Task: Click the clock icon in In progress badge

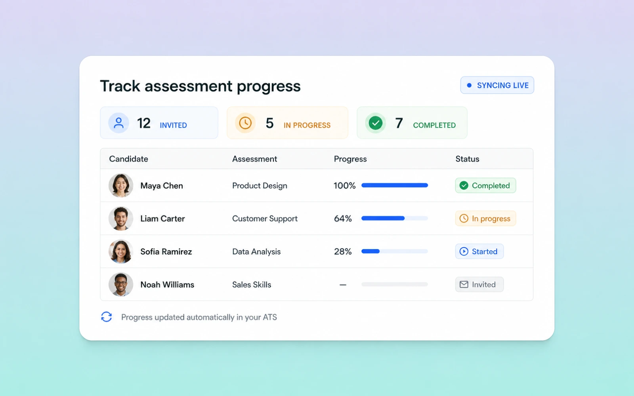Action: pyautogui.click(x=464, y=218)
